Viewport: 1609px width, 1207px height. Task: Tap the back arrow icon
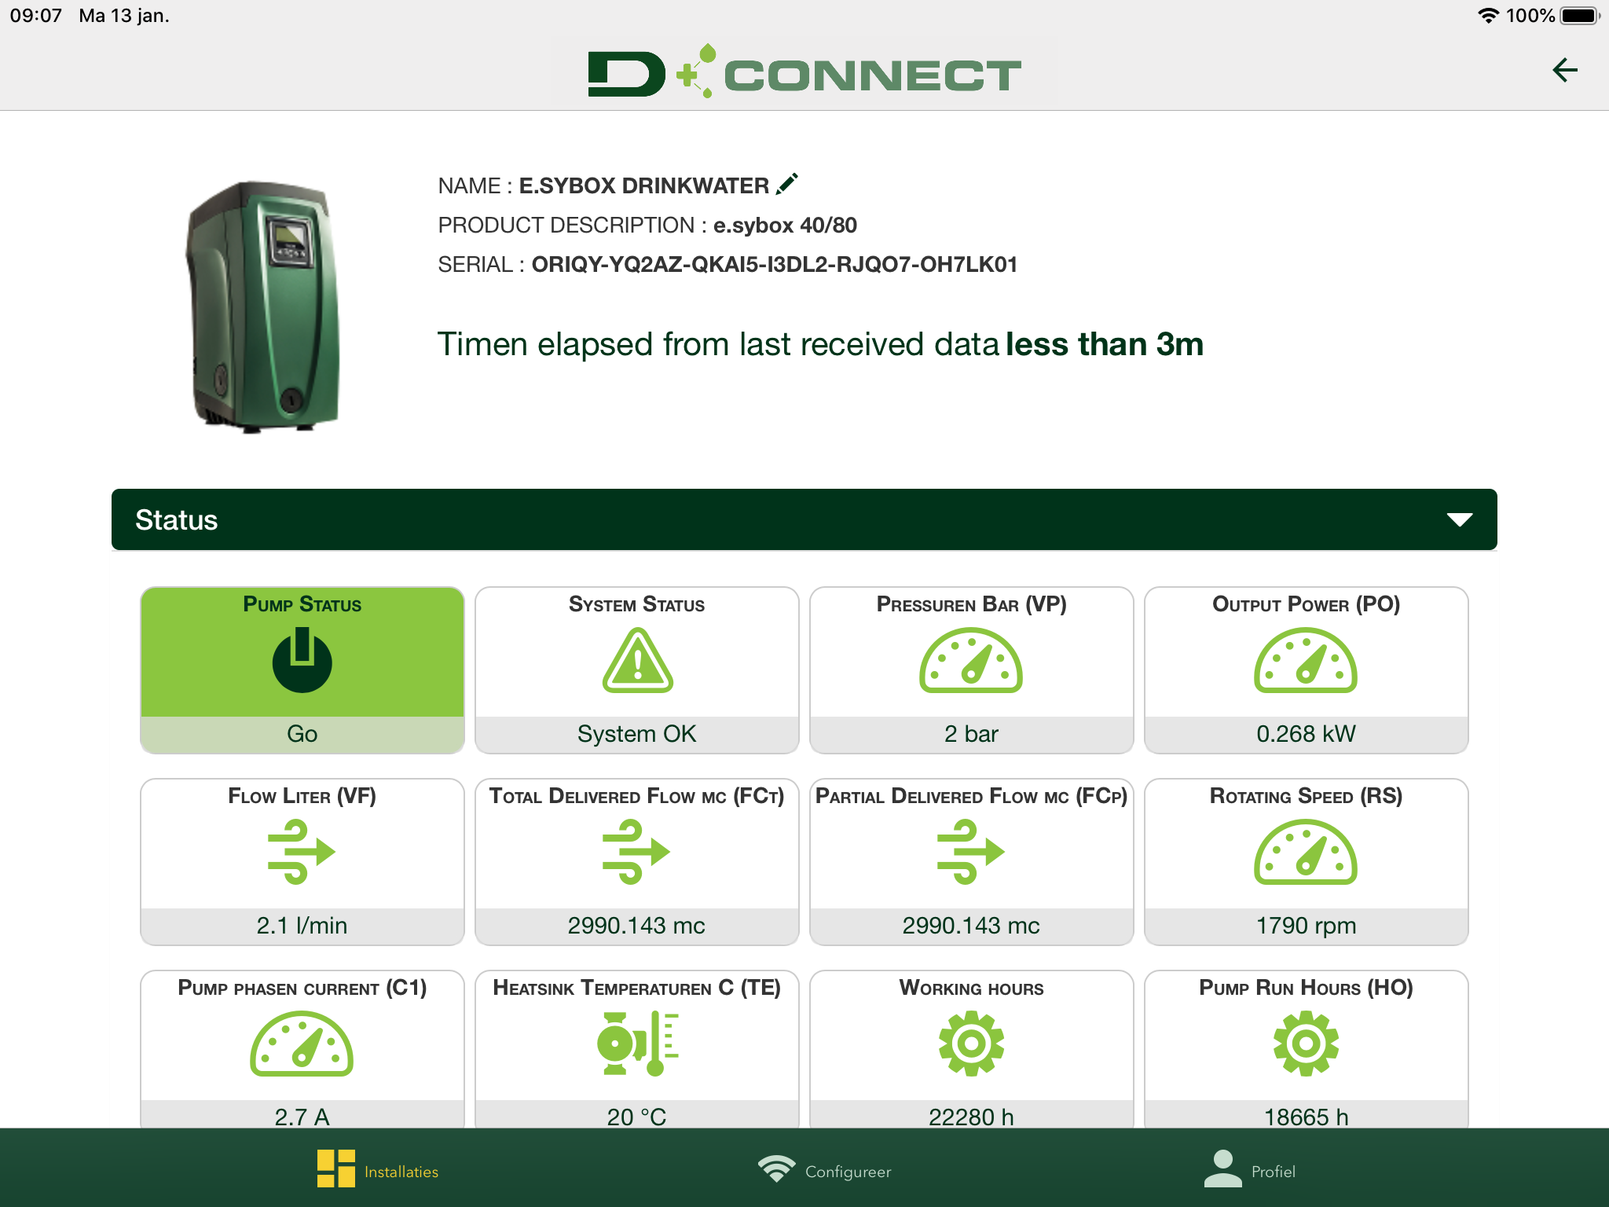coord(1565,71)
